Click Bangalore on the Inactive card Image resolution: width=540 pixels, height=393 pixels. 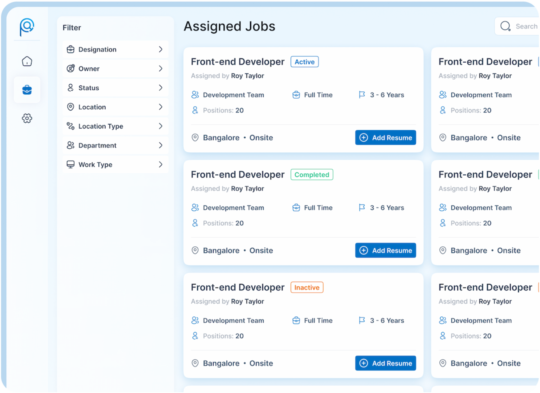coord(221,363)
